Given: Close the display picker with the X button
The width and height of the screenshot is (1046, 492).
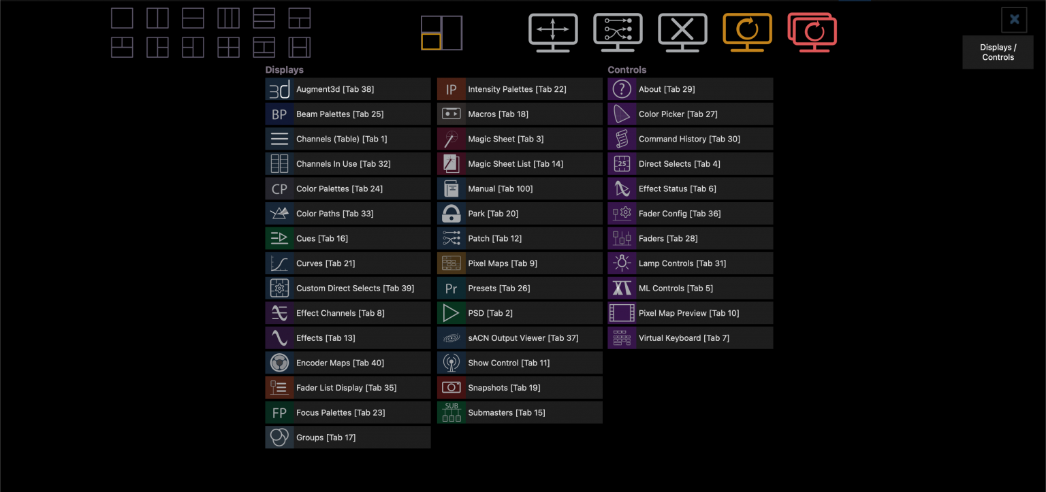Looking at the screenshot, I should (x=1014, y=20).
